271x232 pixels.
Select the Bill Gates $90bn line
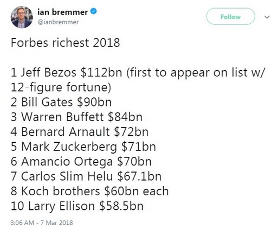pyautogui.click(x=61, y=102)
